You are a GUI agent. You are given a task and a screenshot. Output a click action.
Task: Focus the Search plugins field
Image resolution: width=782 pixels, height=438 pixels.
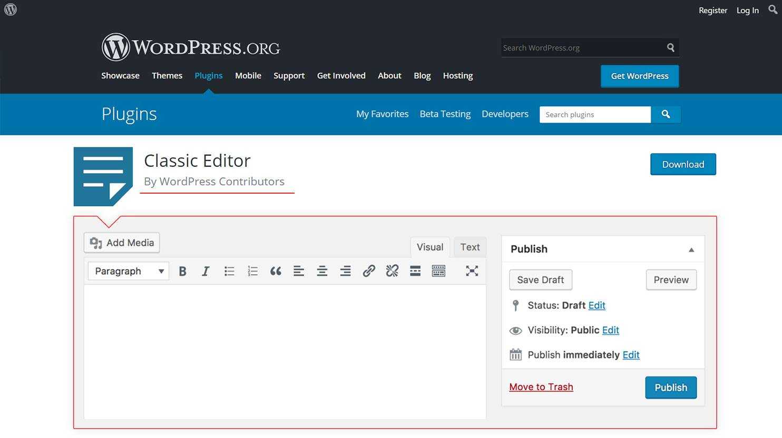tap(595, 114)
